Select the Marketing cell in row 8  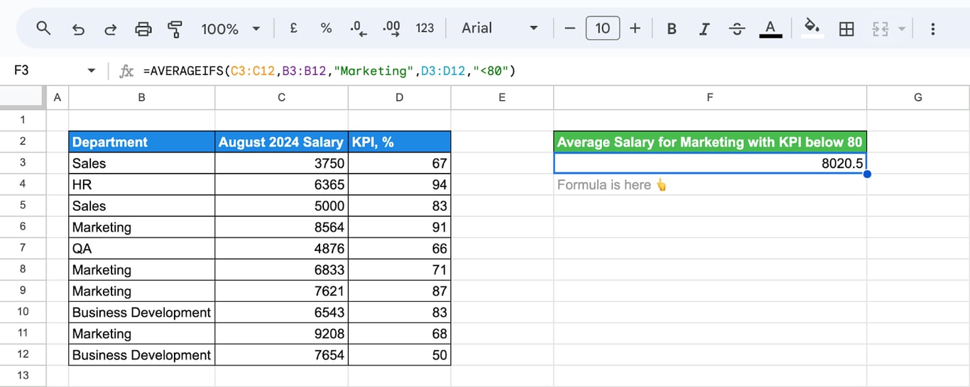pyautogui.click(x=141, y=269)
